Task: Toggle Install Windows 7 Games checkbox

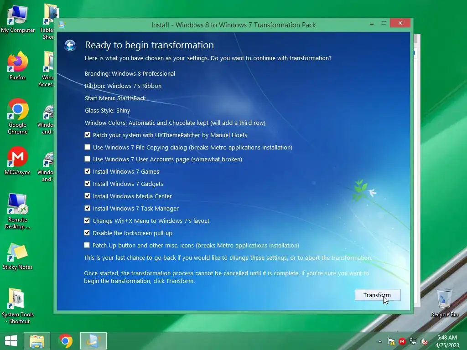Action: (87, 171)
